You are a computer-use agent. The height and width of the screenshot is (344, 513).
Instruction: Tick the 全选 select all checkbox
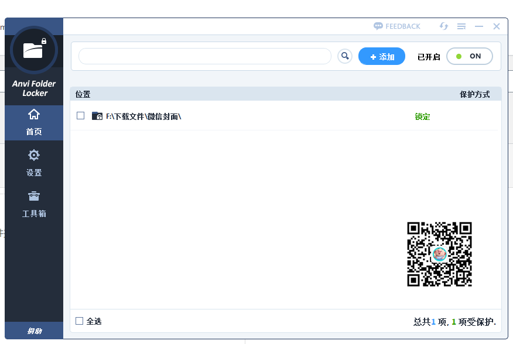coord(80,321)
